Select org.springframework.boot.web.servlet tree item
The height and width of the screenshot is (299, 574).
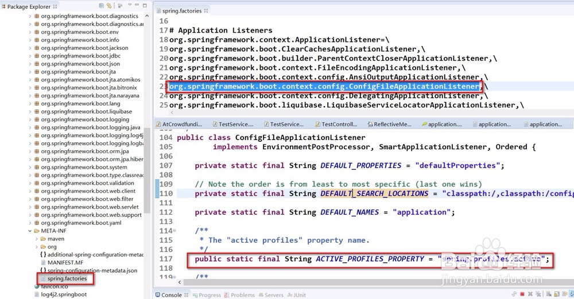(x=90, y=207)
